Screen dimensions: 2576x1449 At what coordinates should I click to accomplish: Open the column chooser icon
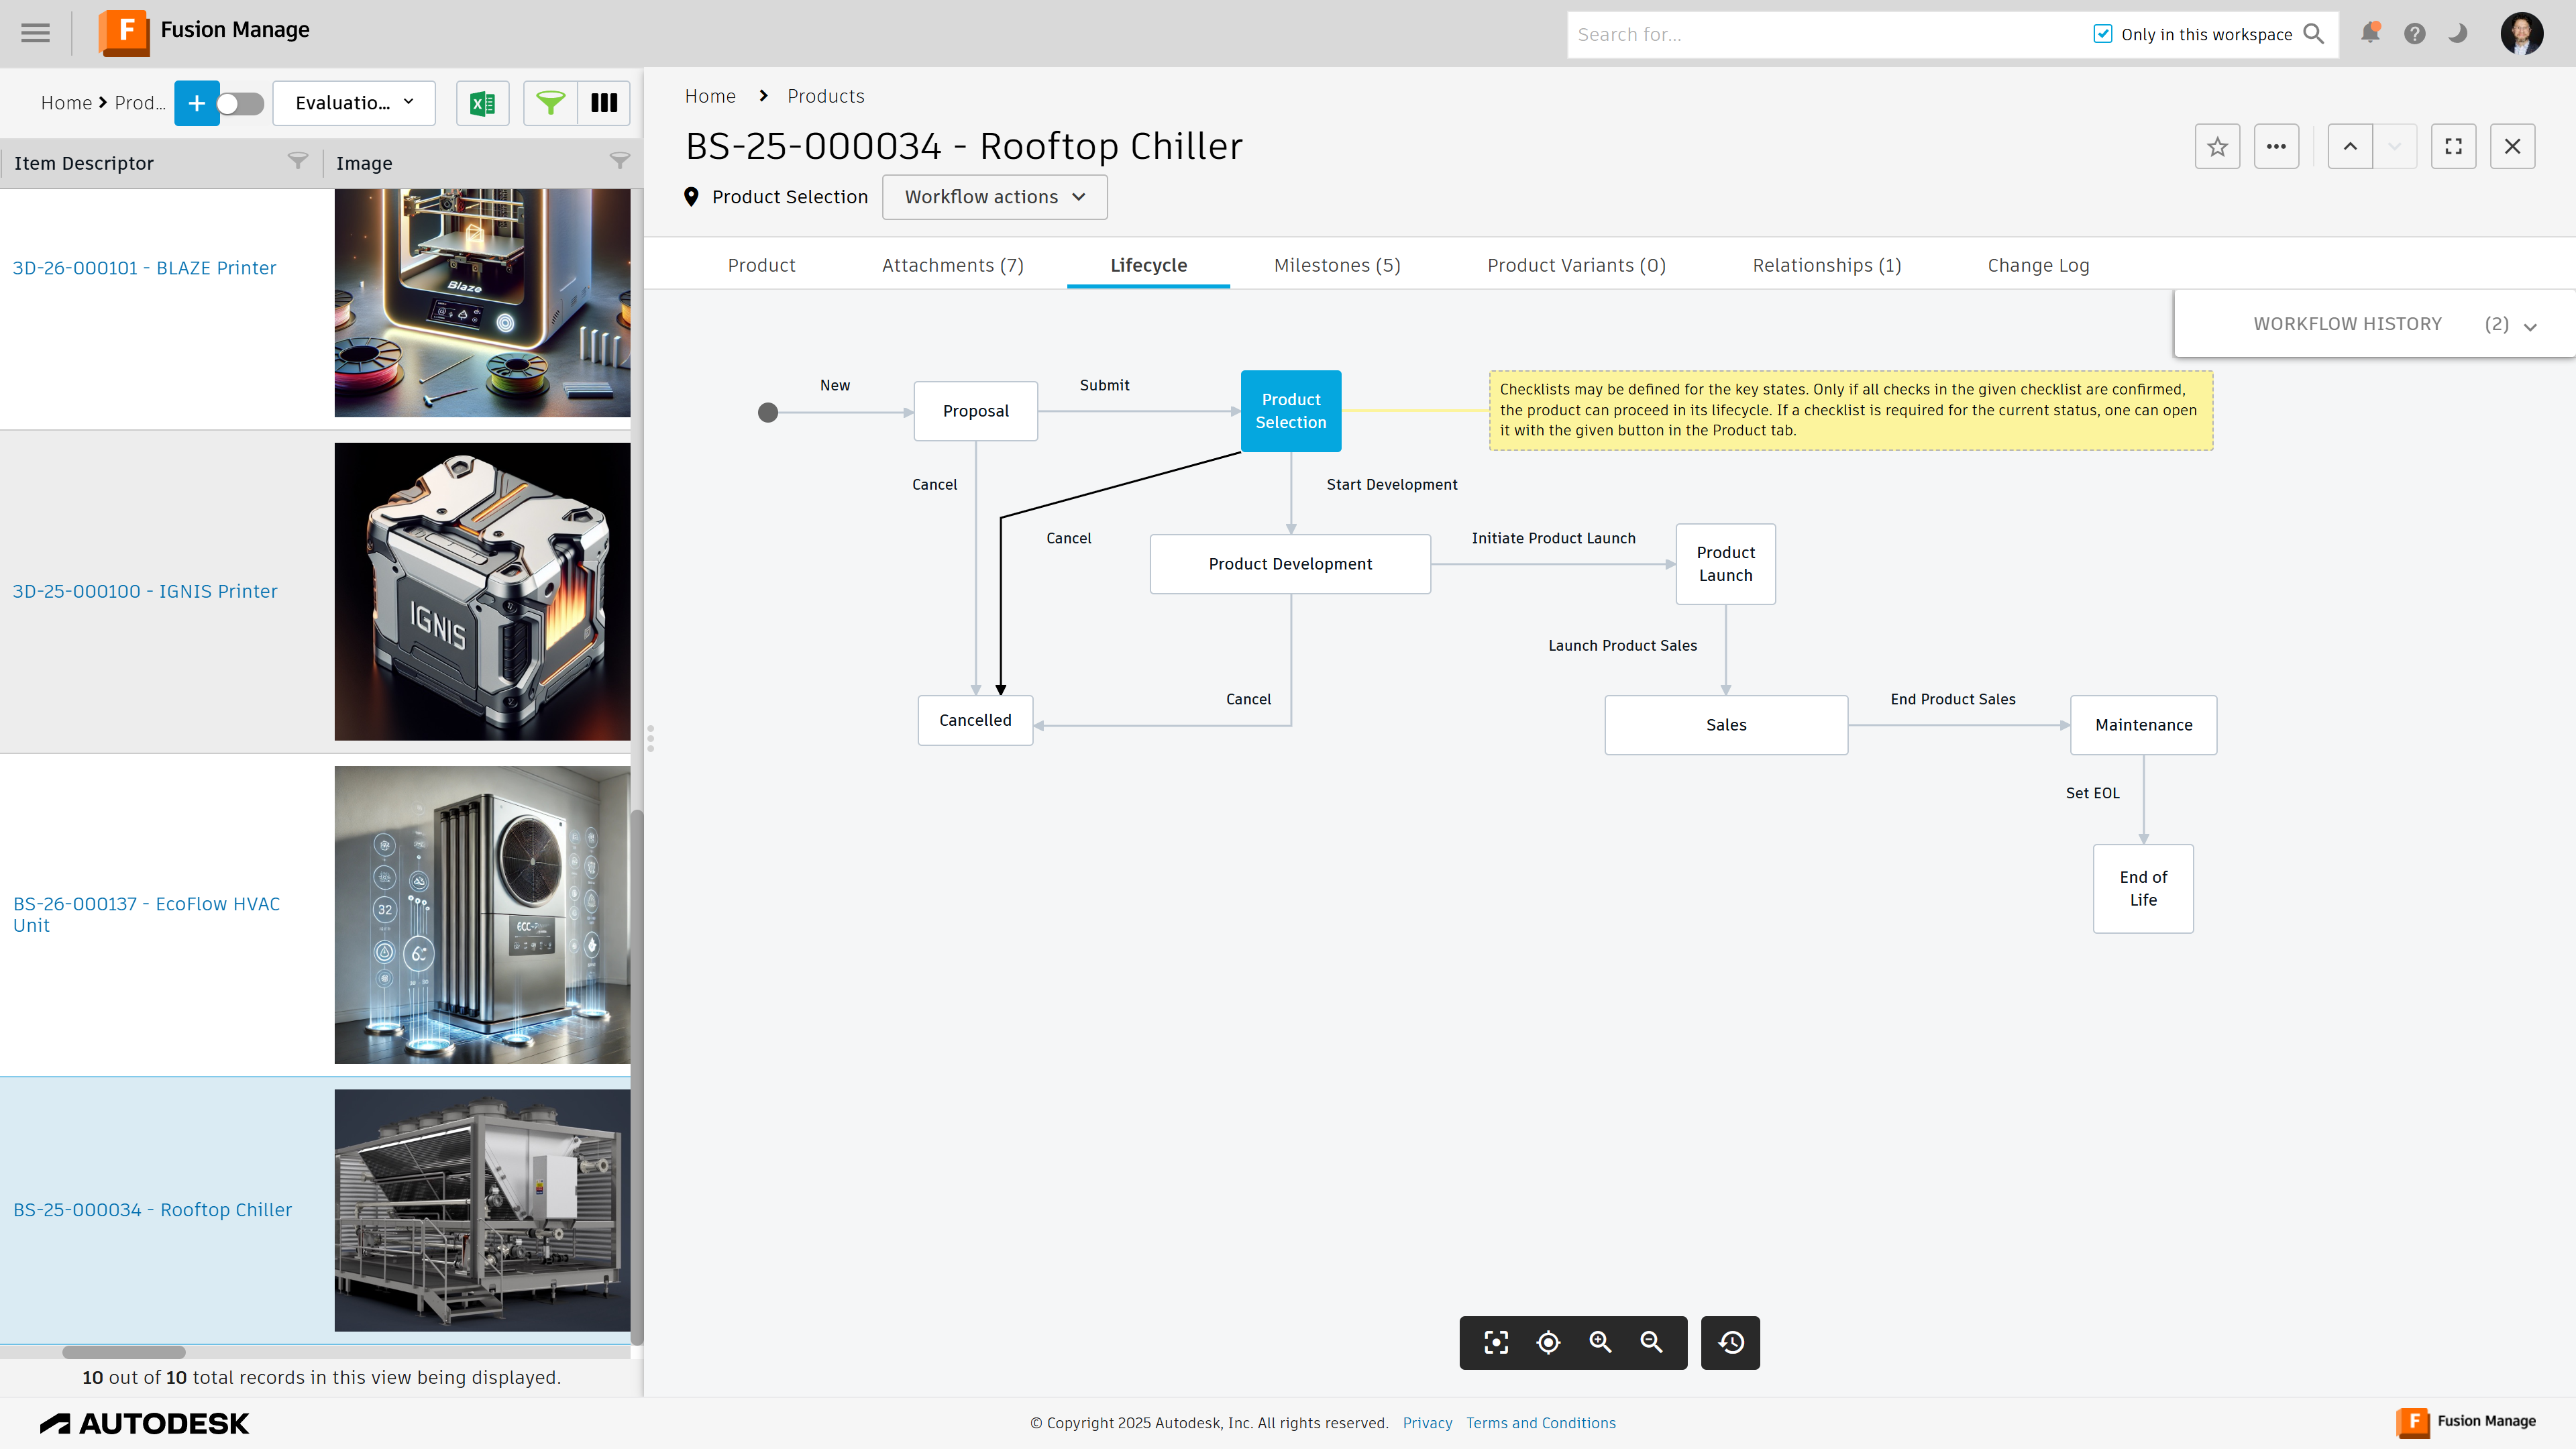(604, 103)
